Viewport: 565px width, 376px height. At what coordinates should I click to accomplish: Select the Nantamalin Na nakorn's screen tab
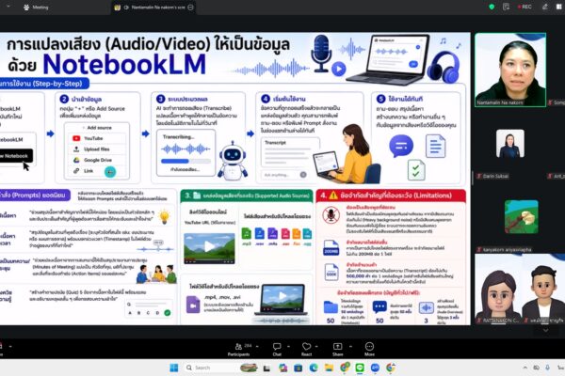[x=154, y=8]
